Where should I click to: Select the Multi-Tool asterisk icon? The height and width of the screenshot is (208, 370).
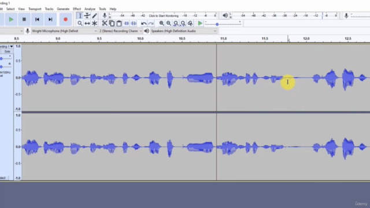click(x=94, y=23)
